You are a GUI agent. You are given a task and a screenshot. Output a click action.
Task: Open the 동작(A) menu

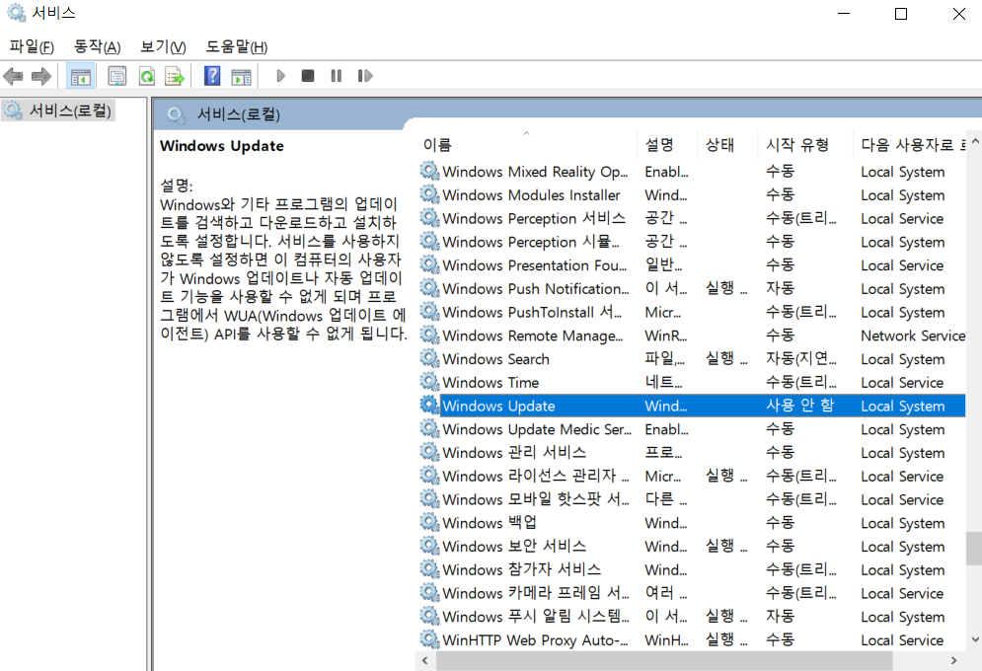tap(97, 47)
